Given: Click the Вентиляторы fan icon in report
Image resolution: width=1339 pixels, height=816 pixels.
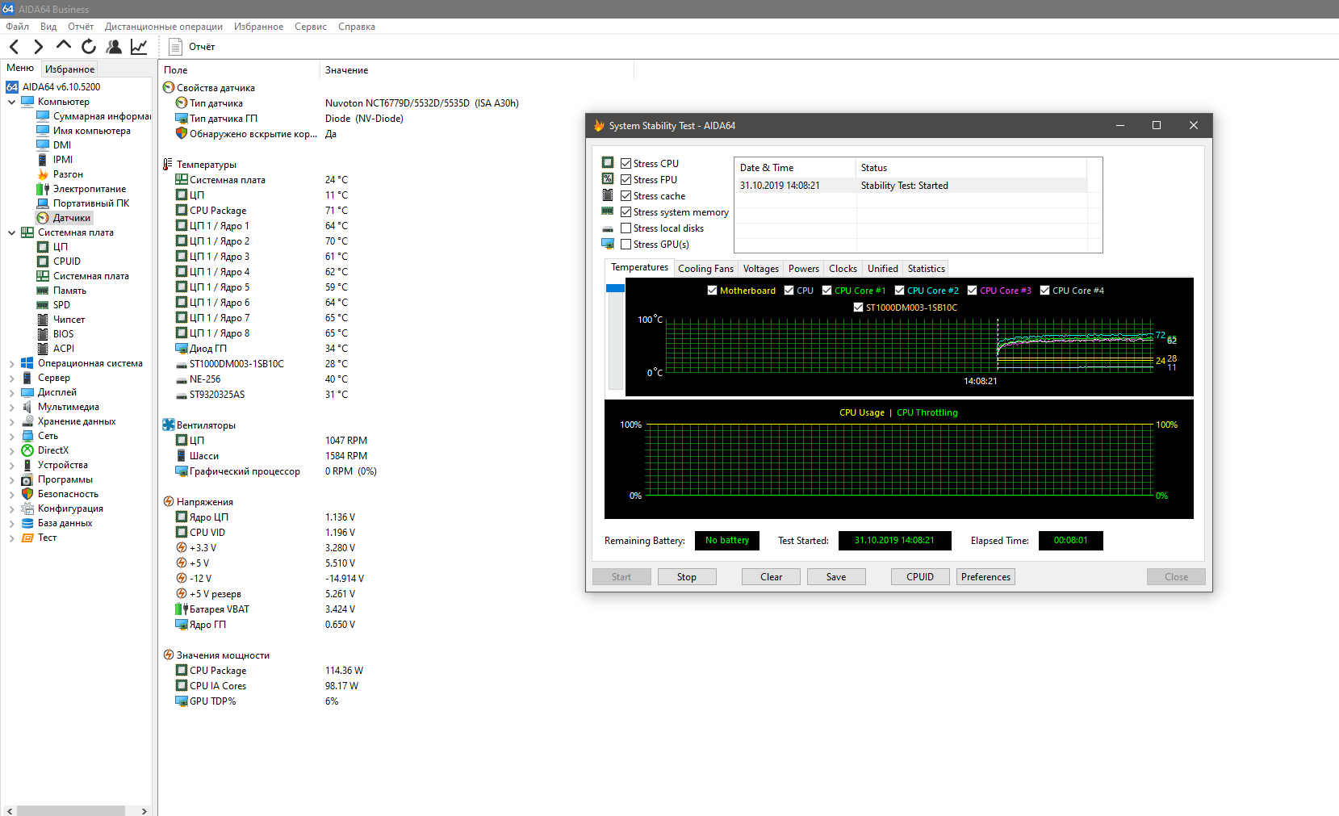Looking at the screenshot, I should coord(169,425).
